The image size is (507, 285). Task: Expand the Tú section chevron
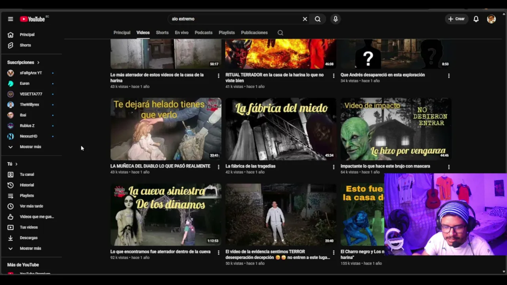click(16, 164)
